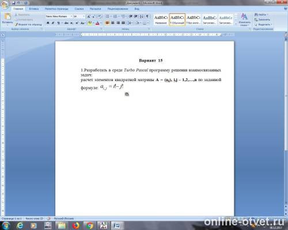This screenshot has width=288, height=230.
Task: Click the Заменить (Replace) button
Action: point(262,20)
